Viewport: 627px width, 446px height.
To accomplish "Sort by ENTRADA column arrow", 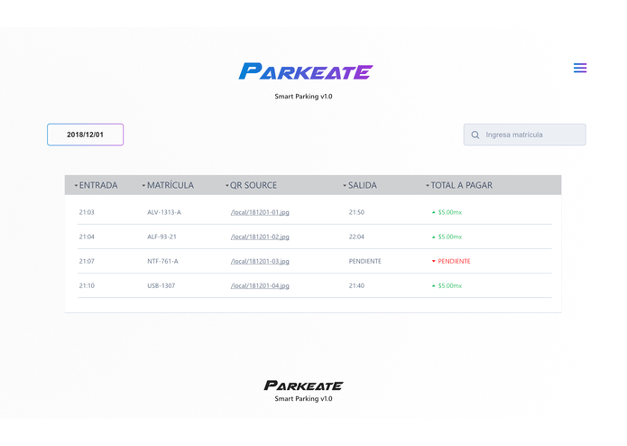I will pos(76,185).
